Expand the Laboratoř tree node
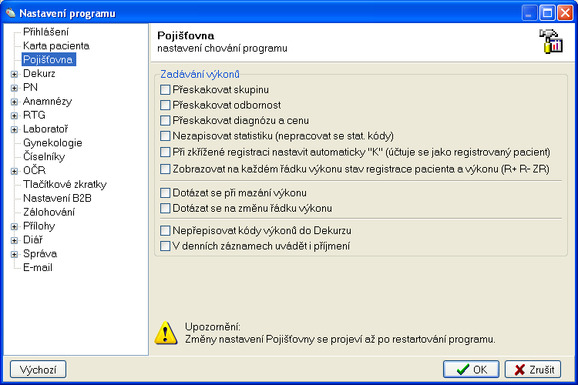This screenshot has width=578, height=385. point(14,129)
